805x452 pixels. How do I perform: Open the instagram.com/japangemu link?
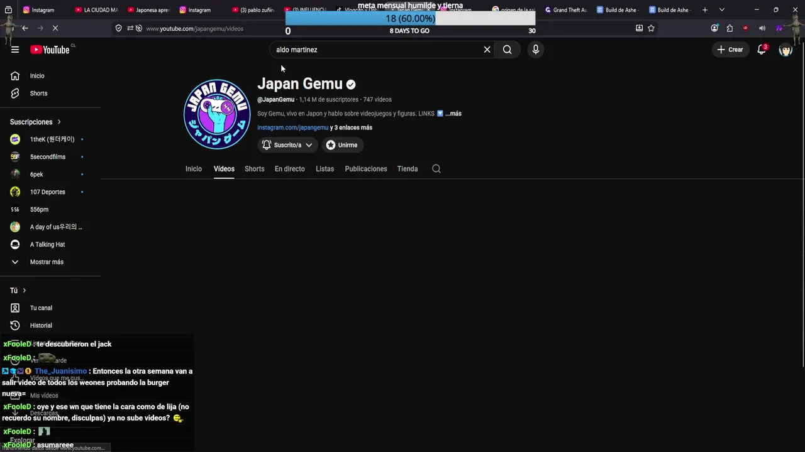292,127
